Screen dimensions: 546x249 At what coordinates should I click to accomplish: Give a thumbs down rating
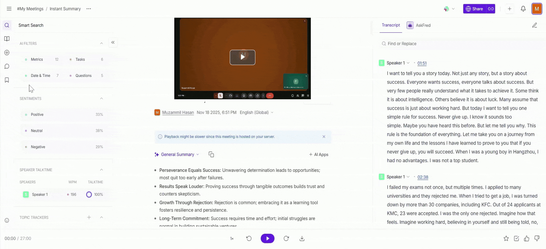coord(537,239)
